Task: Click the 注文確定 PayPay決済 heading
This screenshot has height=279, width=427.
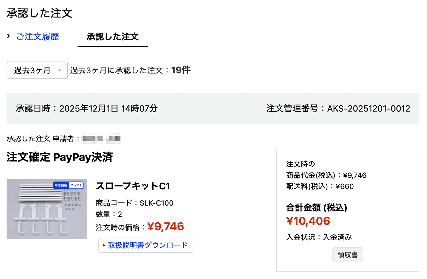Action: pos(59,157)
